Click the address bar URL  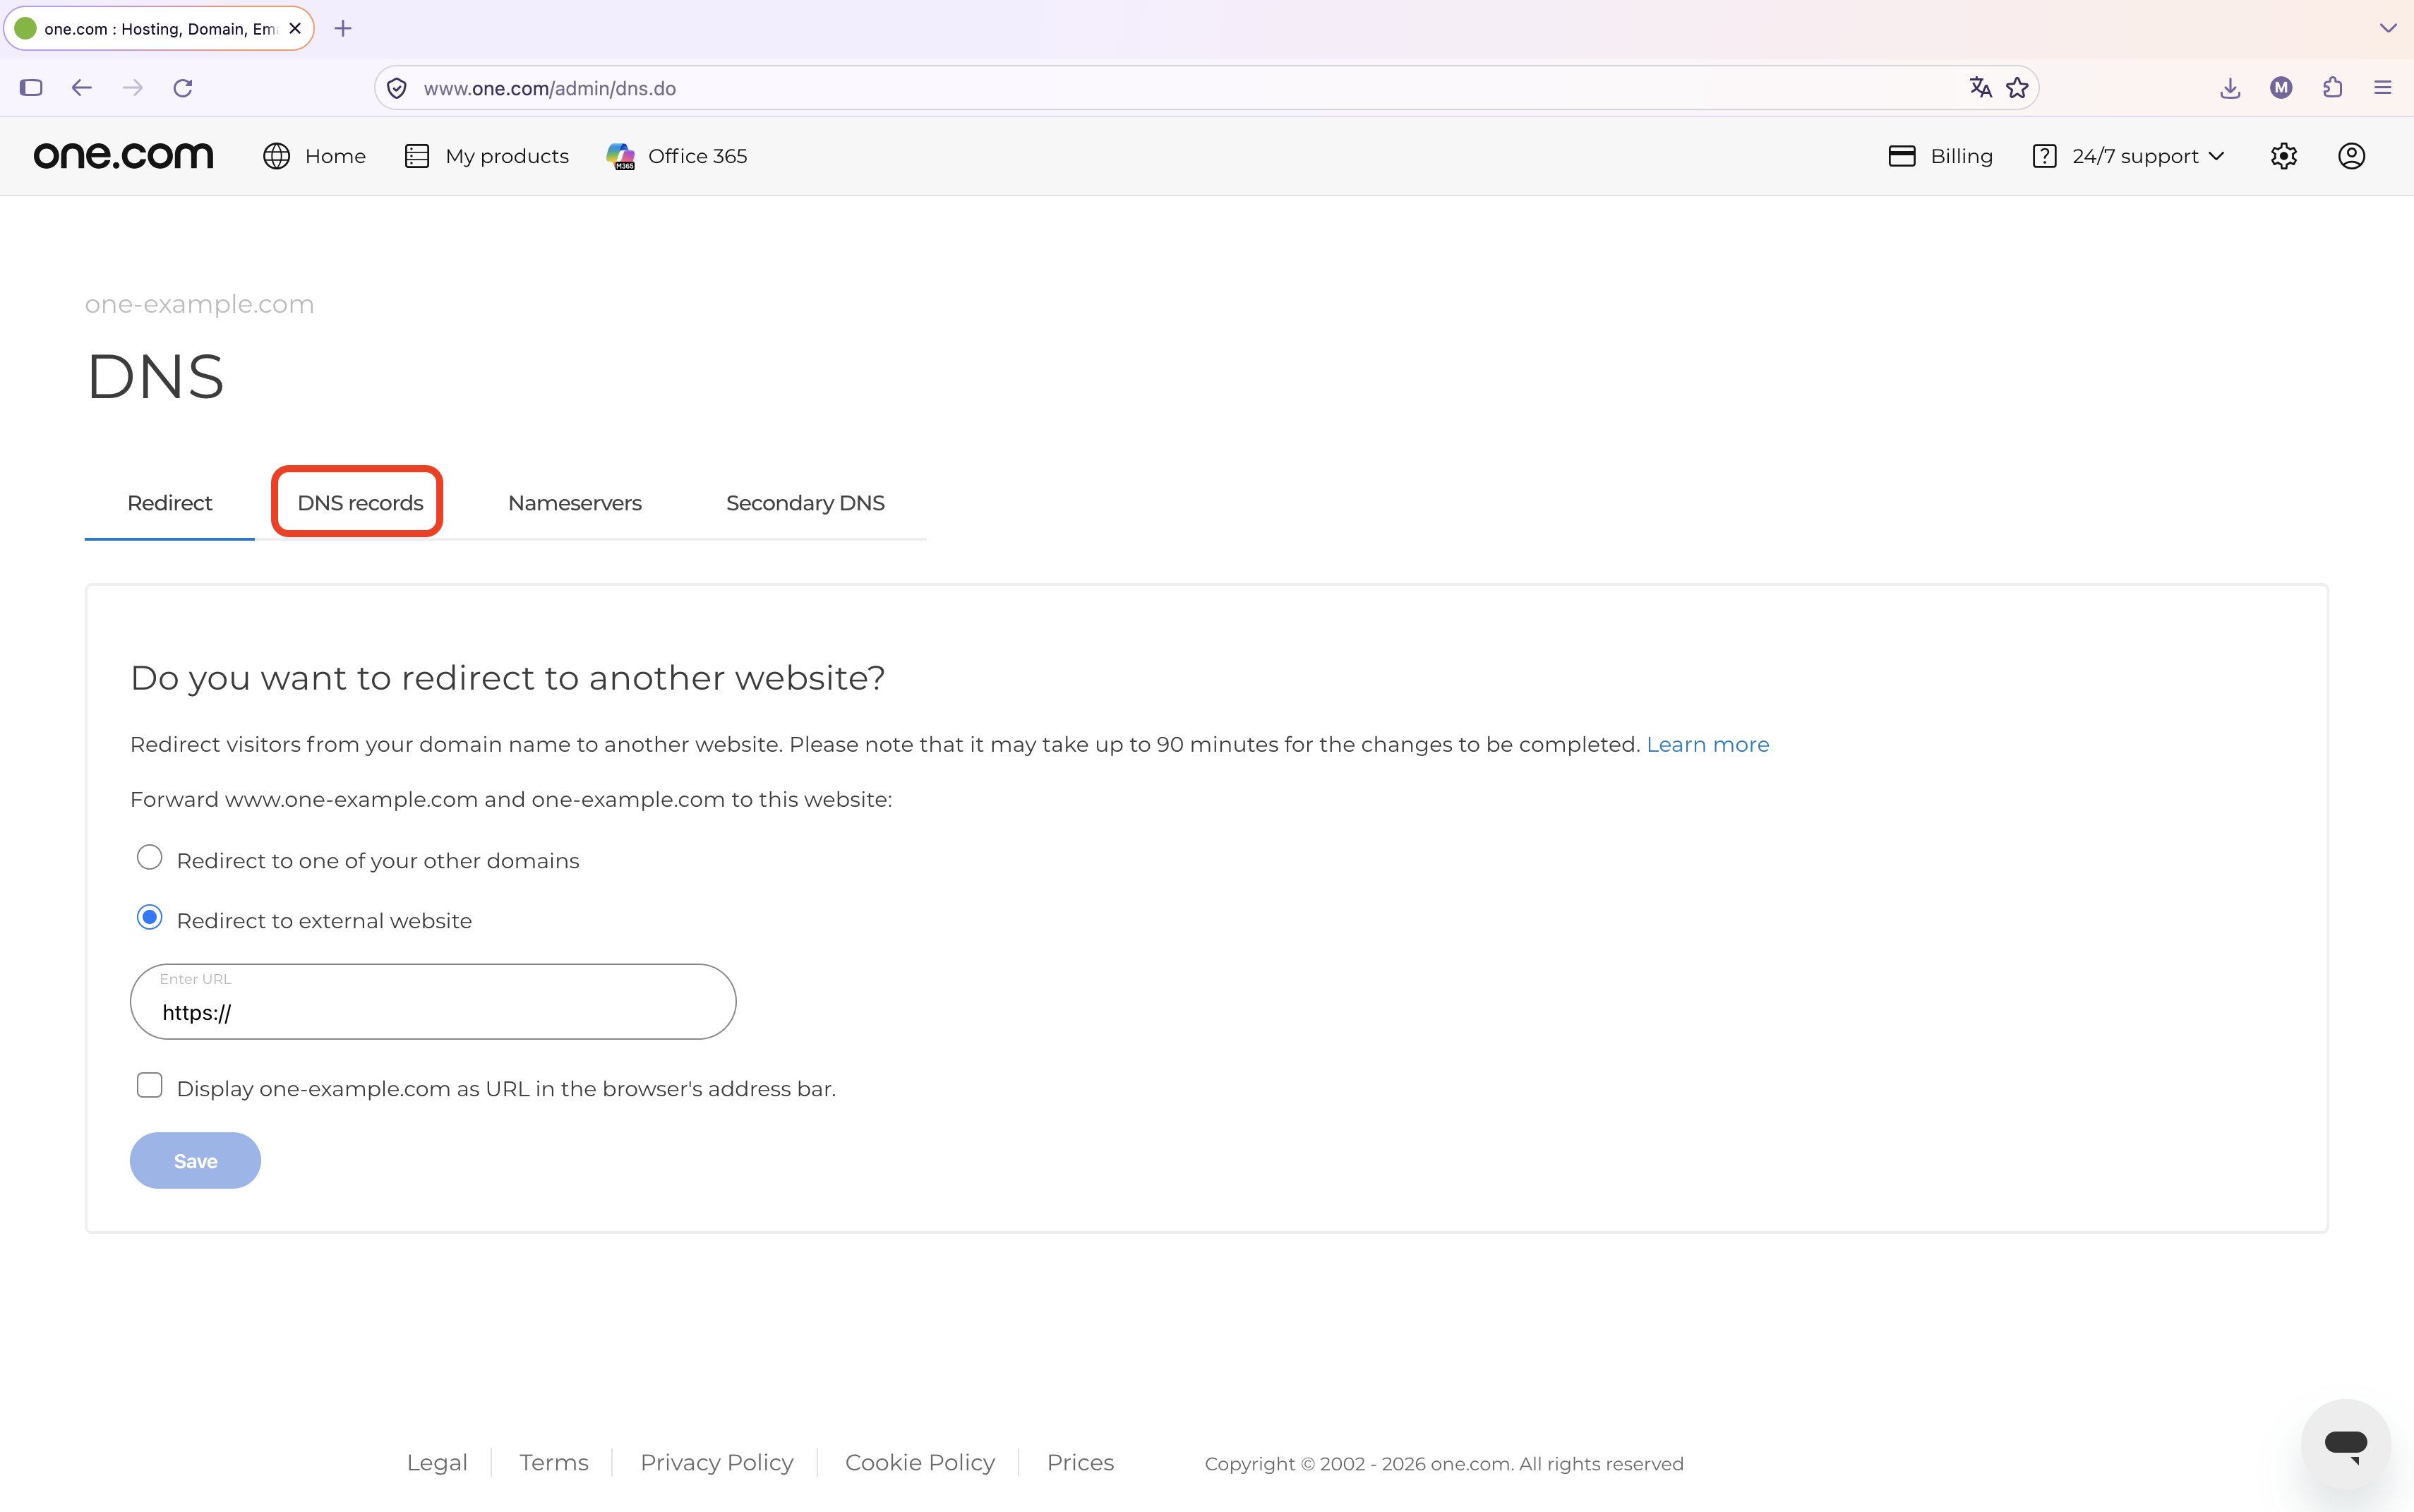pos(549,88)
